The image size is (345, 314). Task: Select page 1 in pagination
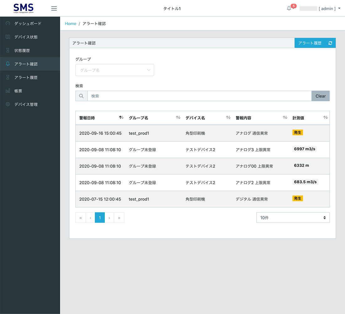tap(100, 217)
